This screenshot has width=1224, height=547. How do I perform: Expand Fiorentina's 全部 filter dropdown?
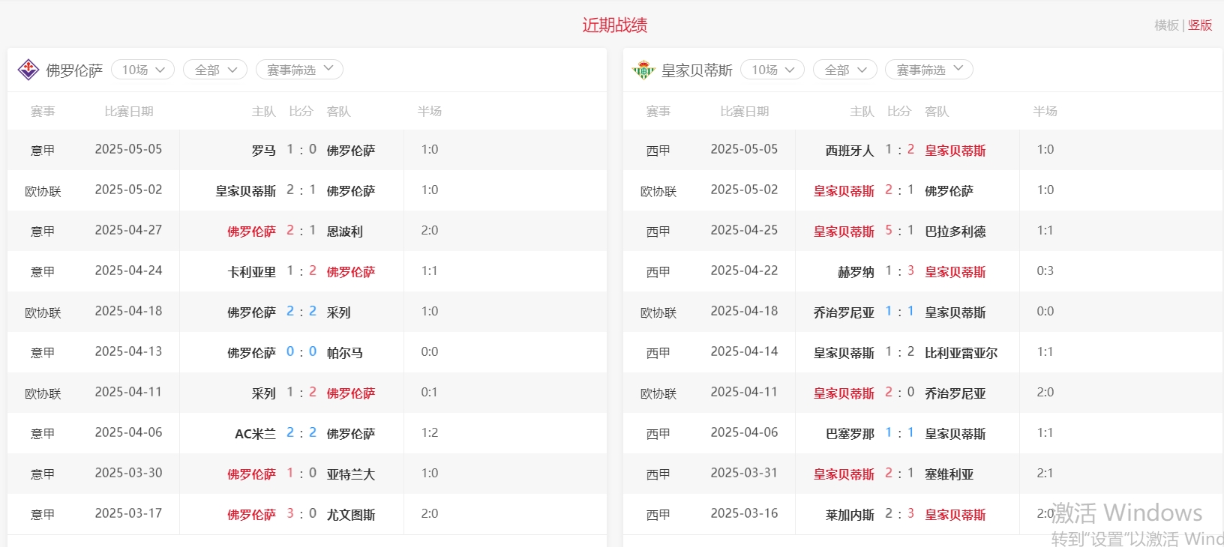215,70
